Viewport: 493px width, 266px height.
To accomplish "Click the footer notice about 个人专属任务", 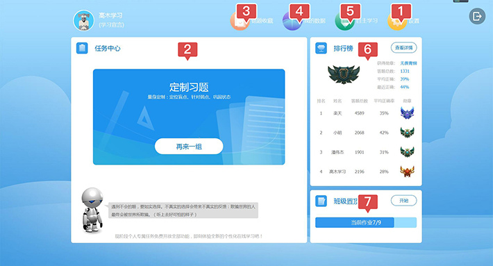I will coord(189,236).
